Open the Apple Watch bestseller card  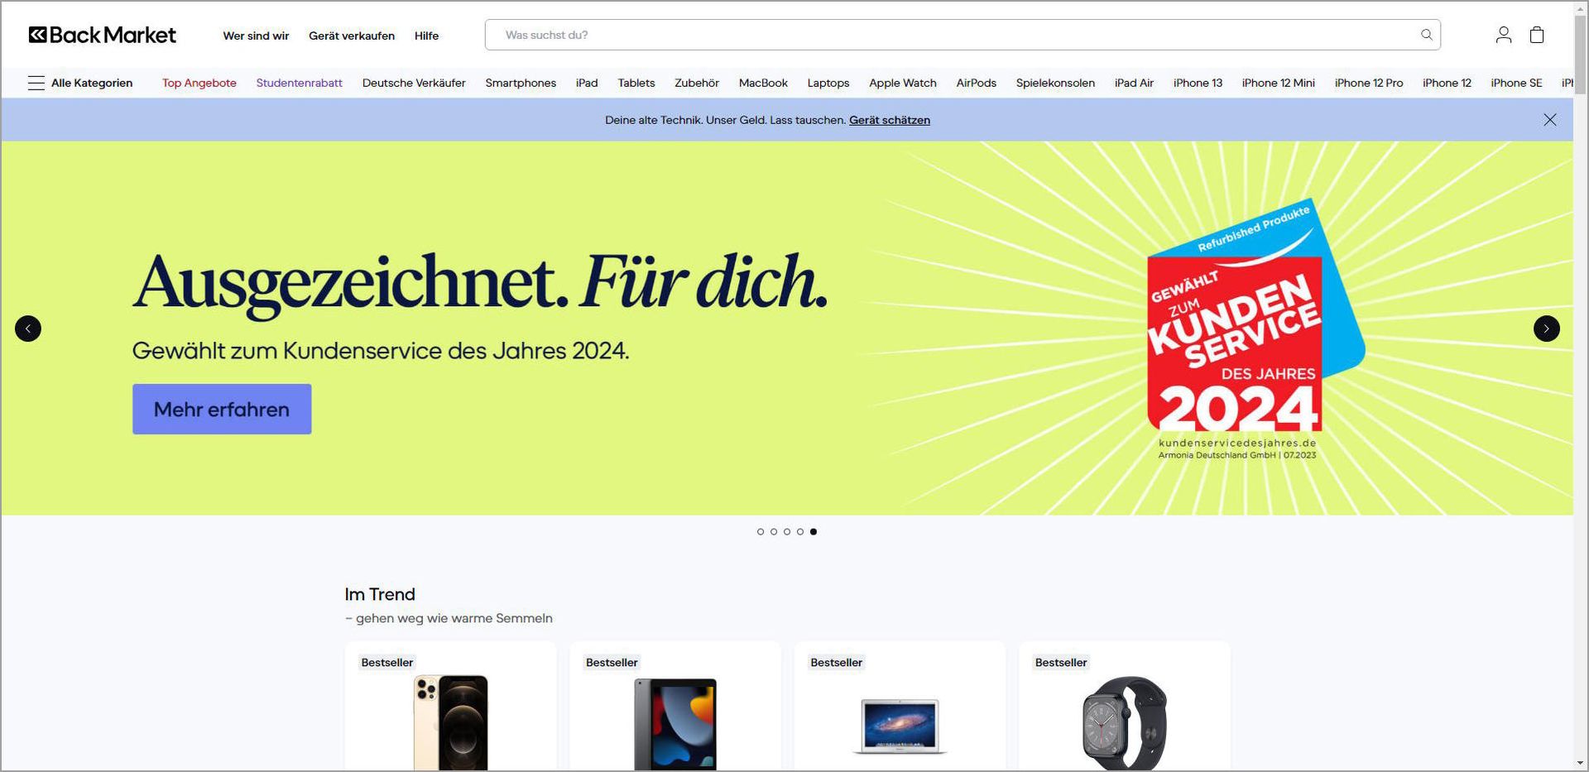click(x=1125, y=706)
